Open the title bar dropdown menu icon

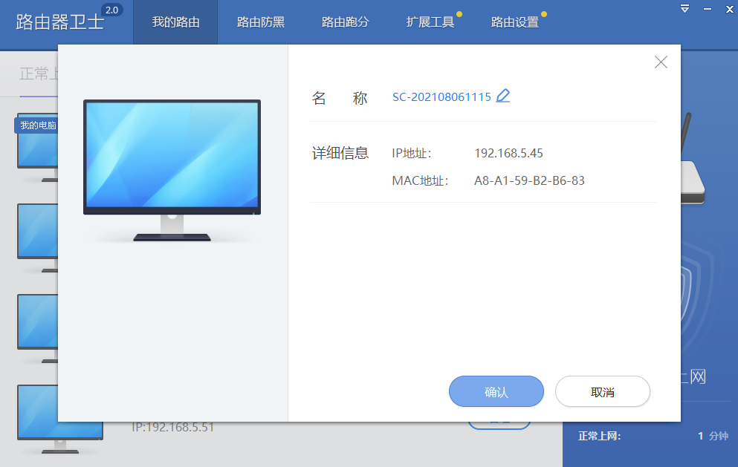click(x=684, y=9)
